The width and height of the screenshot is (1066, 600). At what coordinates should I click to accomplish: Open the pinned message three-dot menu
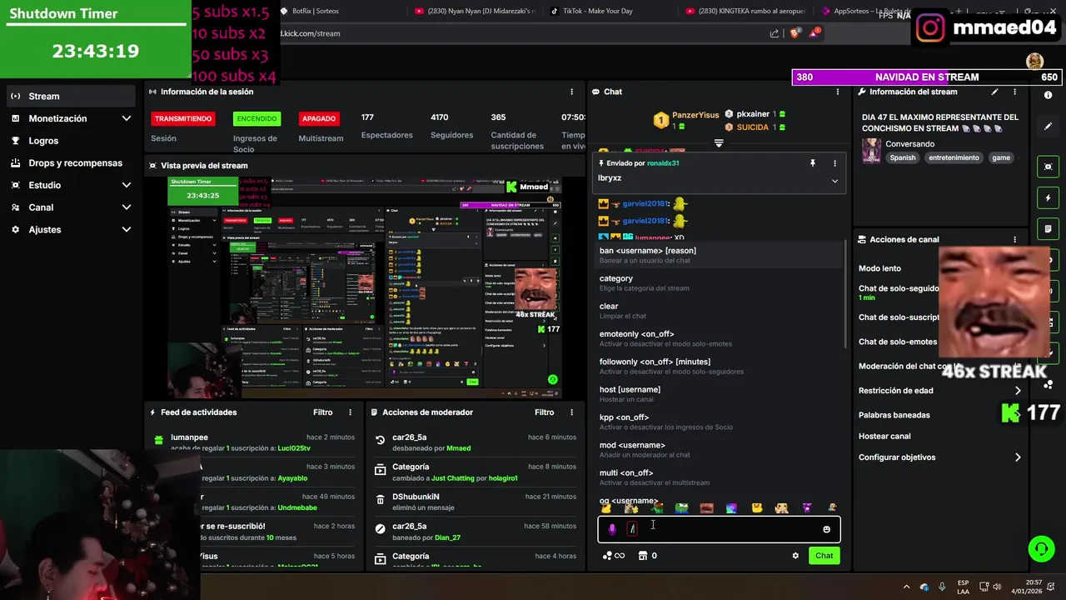click(834, 163)
